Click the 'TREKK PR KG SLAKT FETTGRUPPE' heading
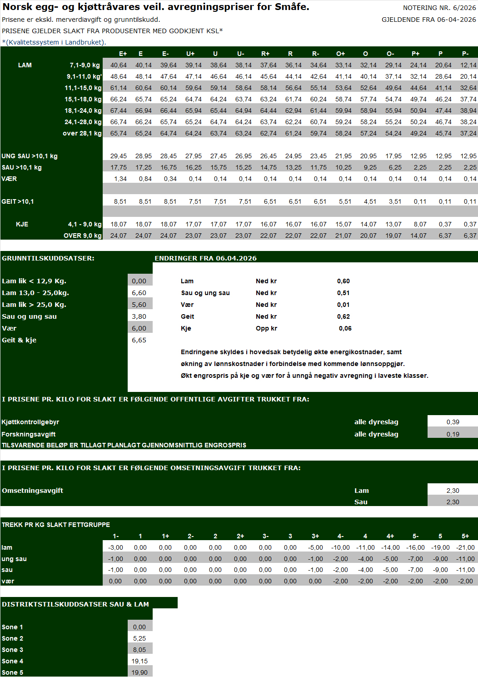This screenshot has height=677, width=478. pyautogui.click(x=56, y=525)
